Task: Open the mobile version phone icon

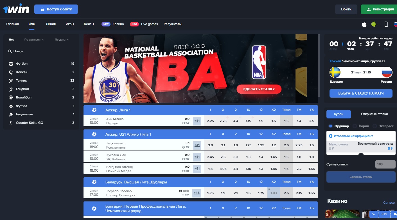Action: coord(386,24)
